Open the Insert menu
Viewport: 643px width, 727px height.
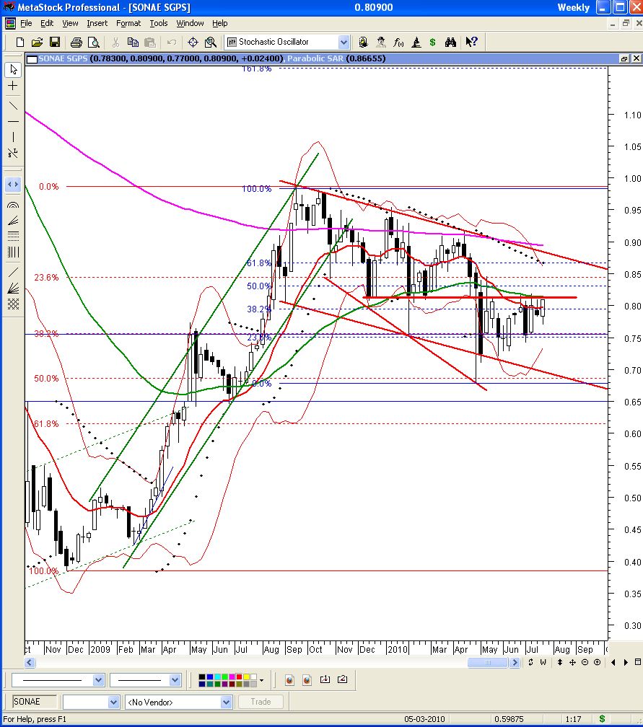coord(97,23)
